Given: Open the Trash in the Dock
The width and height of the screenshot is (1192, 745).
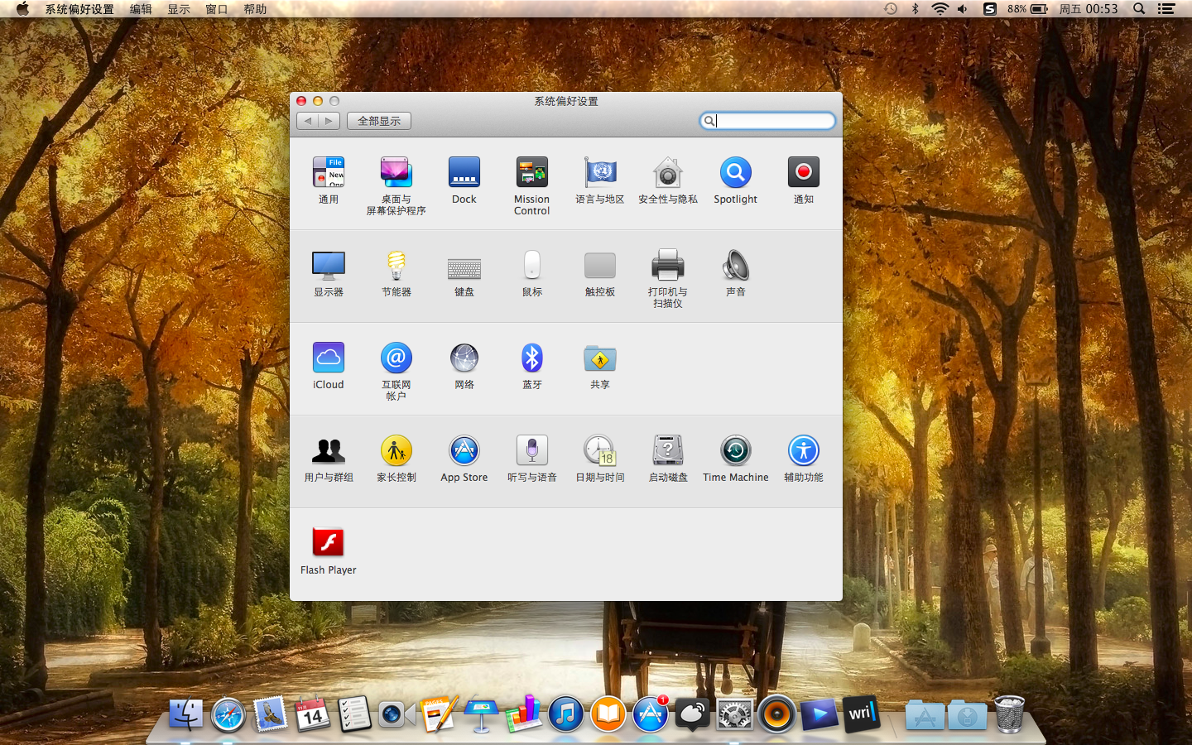Looking at the screenshot, I should [1009, 714].
